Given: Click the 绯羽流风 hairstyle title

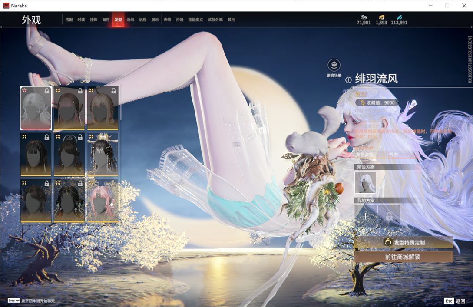Looking at the screenshot, I should (376, 79).
